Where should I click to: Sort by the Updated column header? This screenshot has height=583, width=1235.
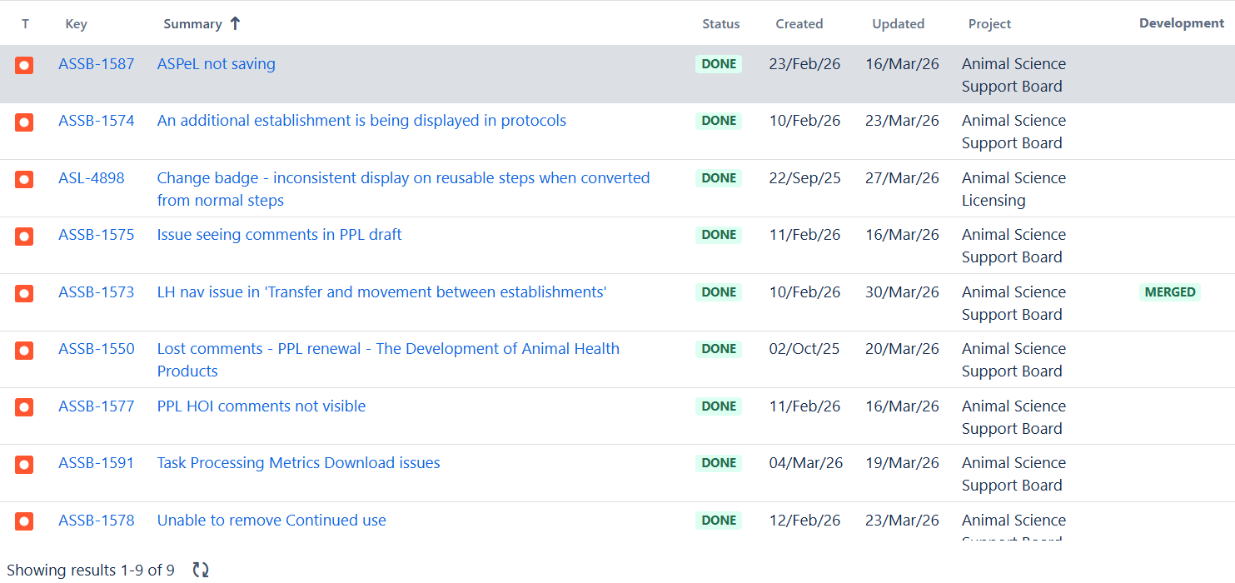(898, 23)
